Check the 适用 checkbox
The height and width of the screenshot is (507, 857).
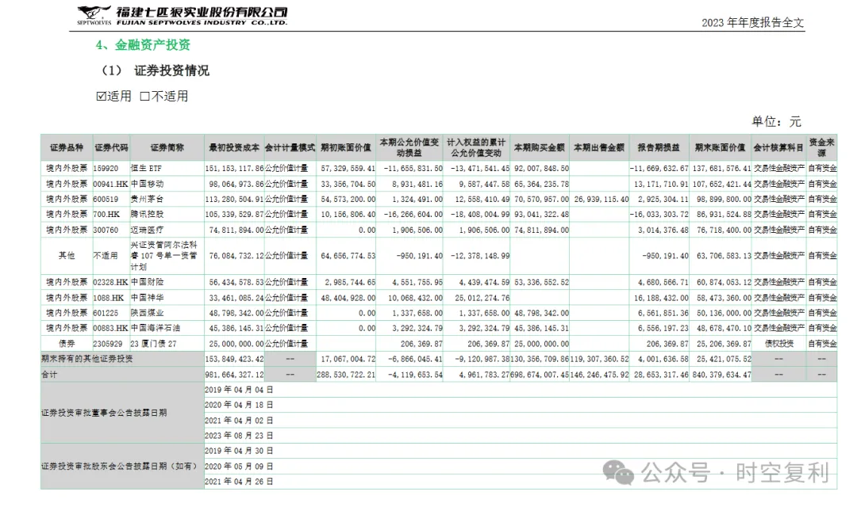click(101, 97)
